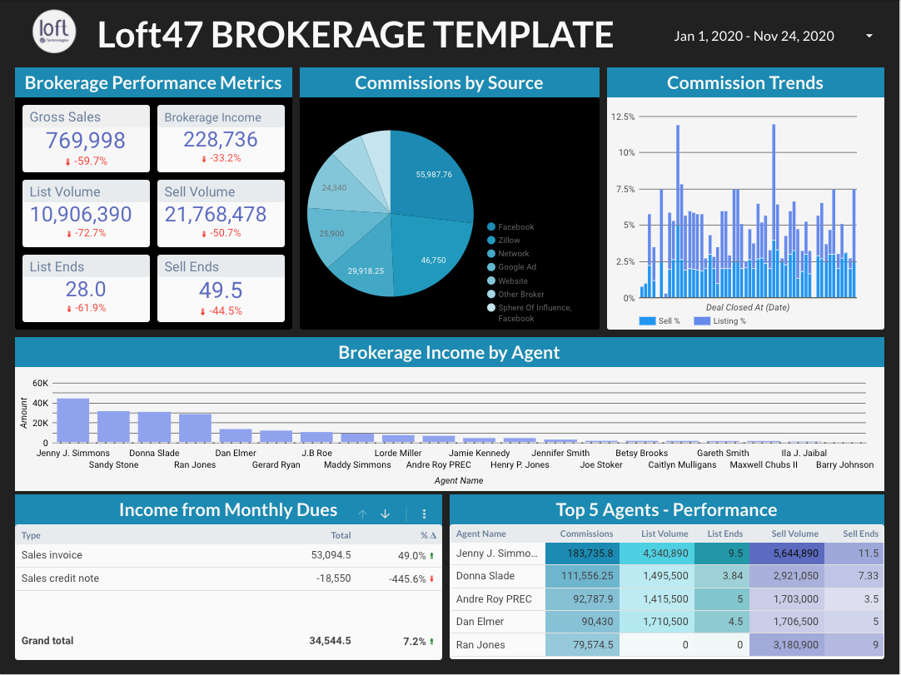901x675 pixels.
Task: Click the sell volume cell 5,644,890
Action: coord(787,553)
